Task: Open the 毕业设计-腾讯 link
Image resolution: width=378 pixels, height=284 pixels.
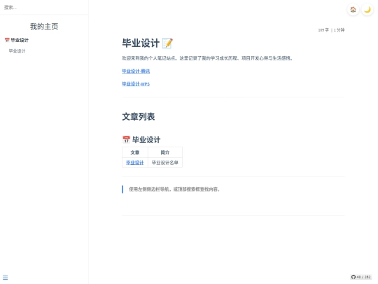Action: tap(136, 72)
